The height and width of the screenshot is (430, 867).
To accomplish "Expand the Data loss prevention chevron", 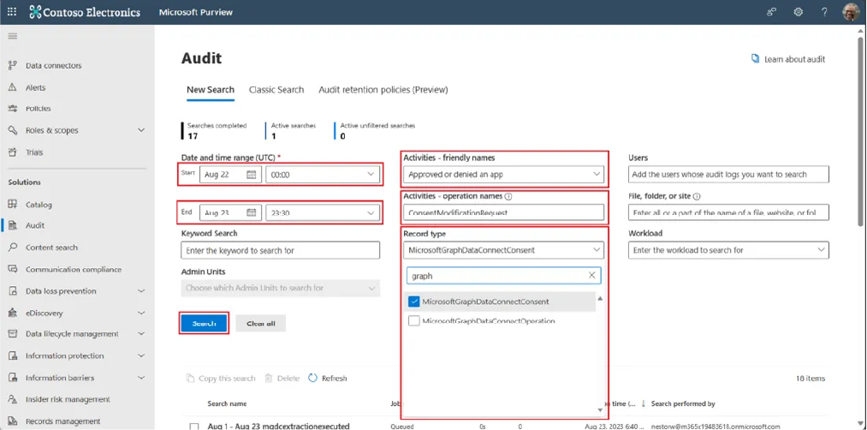I will point(141,291).
